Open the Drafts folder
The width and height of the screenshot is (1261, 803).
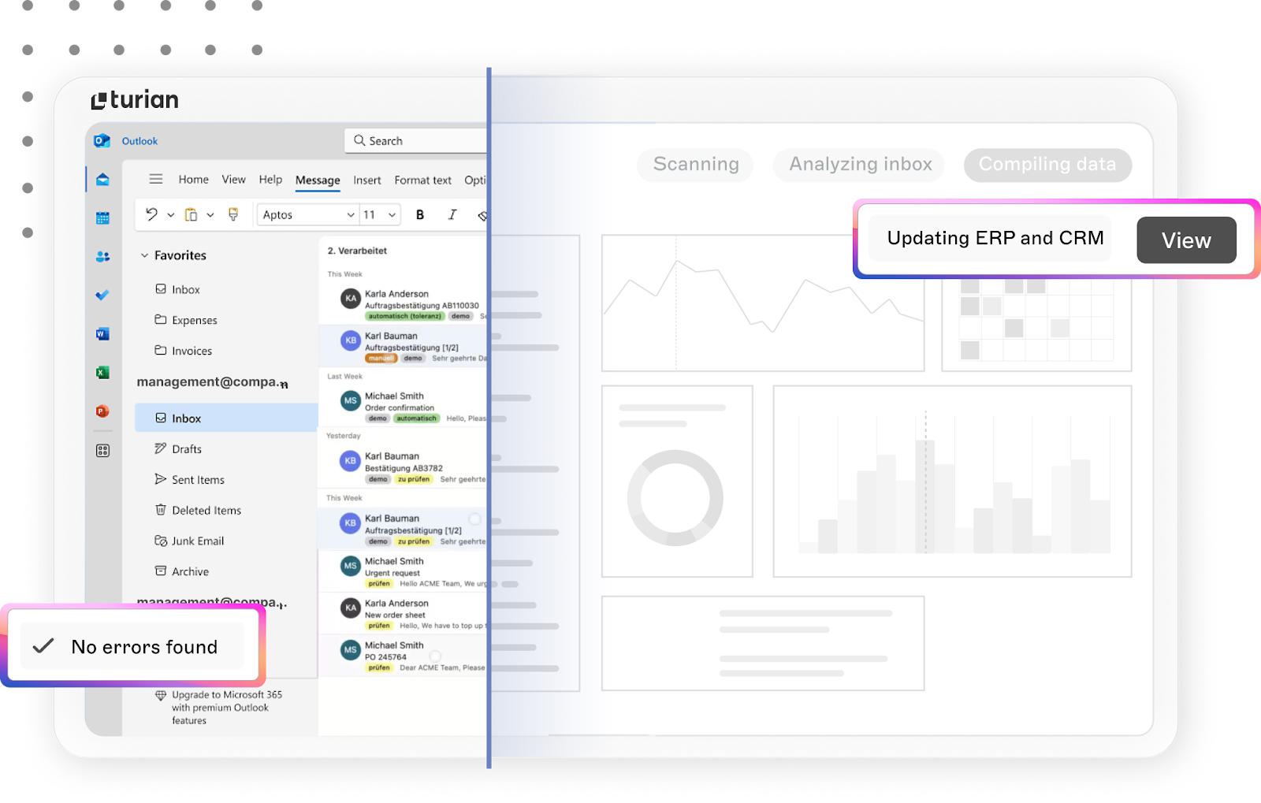pos(178,449)
